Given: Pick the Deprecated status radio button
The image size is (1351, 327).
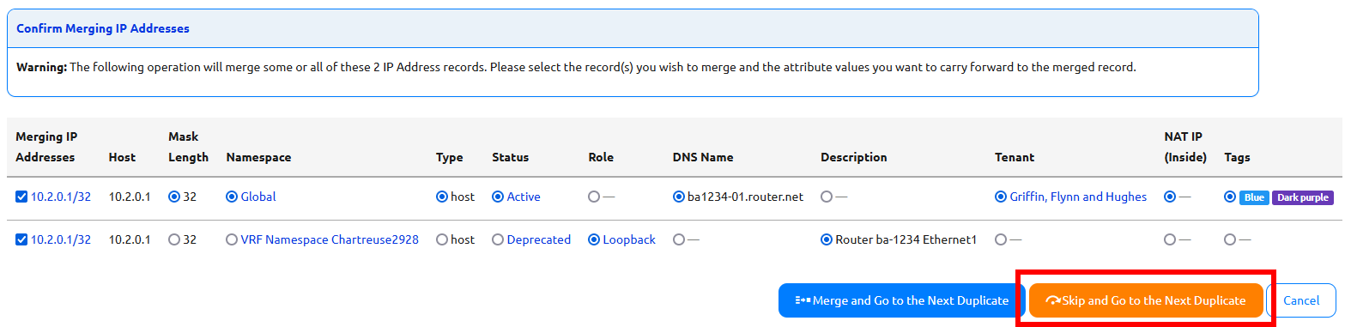Looking at the screenshot, I should pos(498,239).
